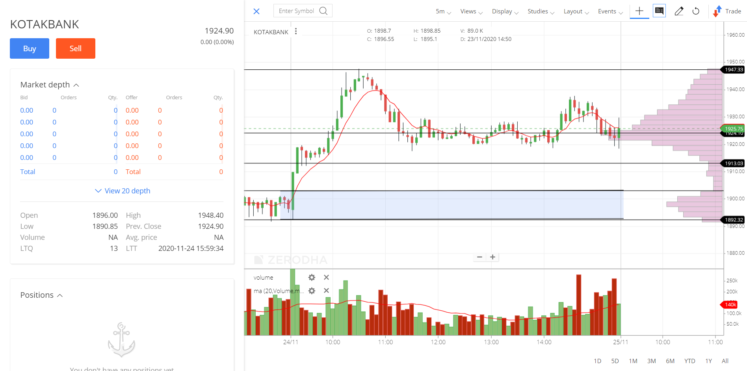Select the 1Y range tab
This screenshot has width=747, height=371.
[708, 361]
